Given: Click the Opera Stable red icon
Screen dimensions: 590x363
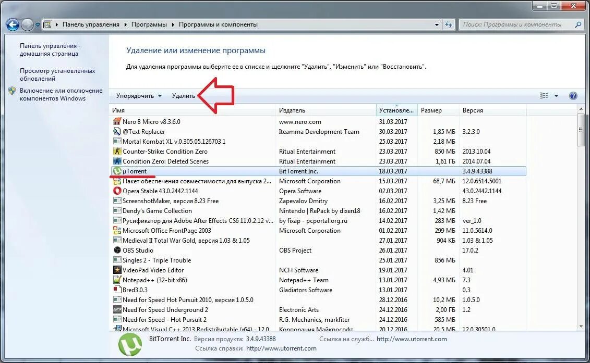Looking at the screenshot, I should tap(117, 191).
